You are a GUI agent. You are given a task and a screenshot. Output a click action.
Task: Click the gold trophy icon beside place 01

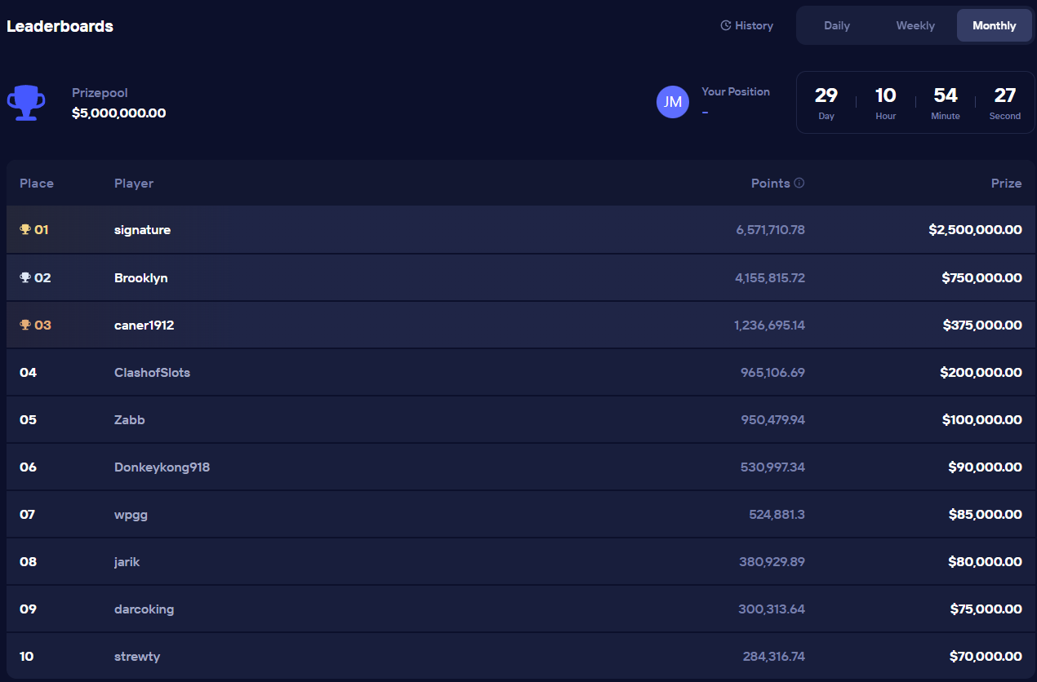[24, 229]
